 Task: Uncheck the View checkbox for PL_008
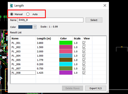click(84, 73)
